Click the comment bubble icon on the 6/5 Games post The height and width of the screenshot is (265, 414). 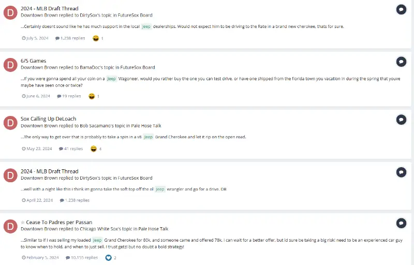(x=401, y=62)
